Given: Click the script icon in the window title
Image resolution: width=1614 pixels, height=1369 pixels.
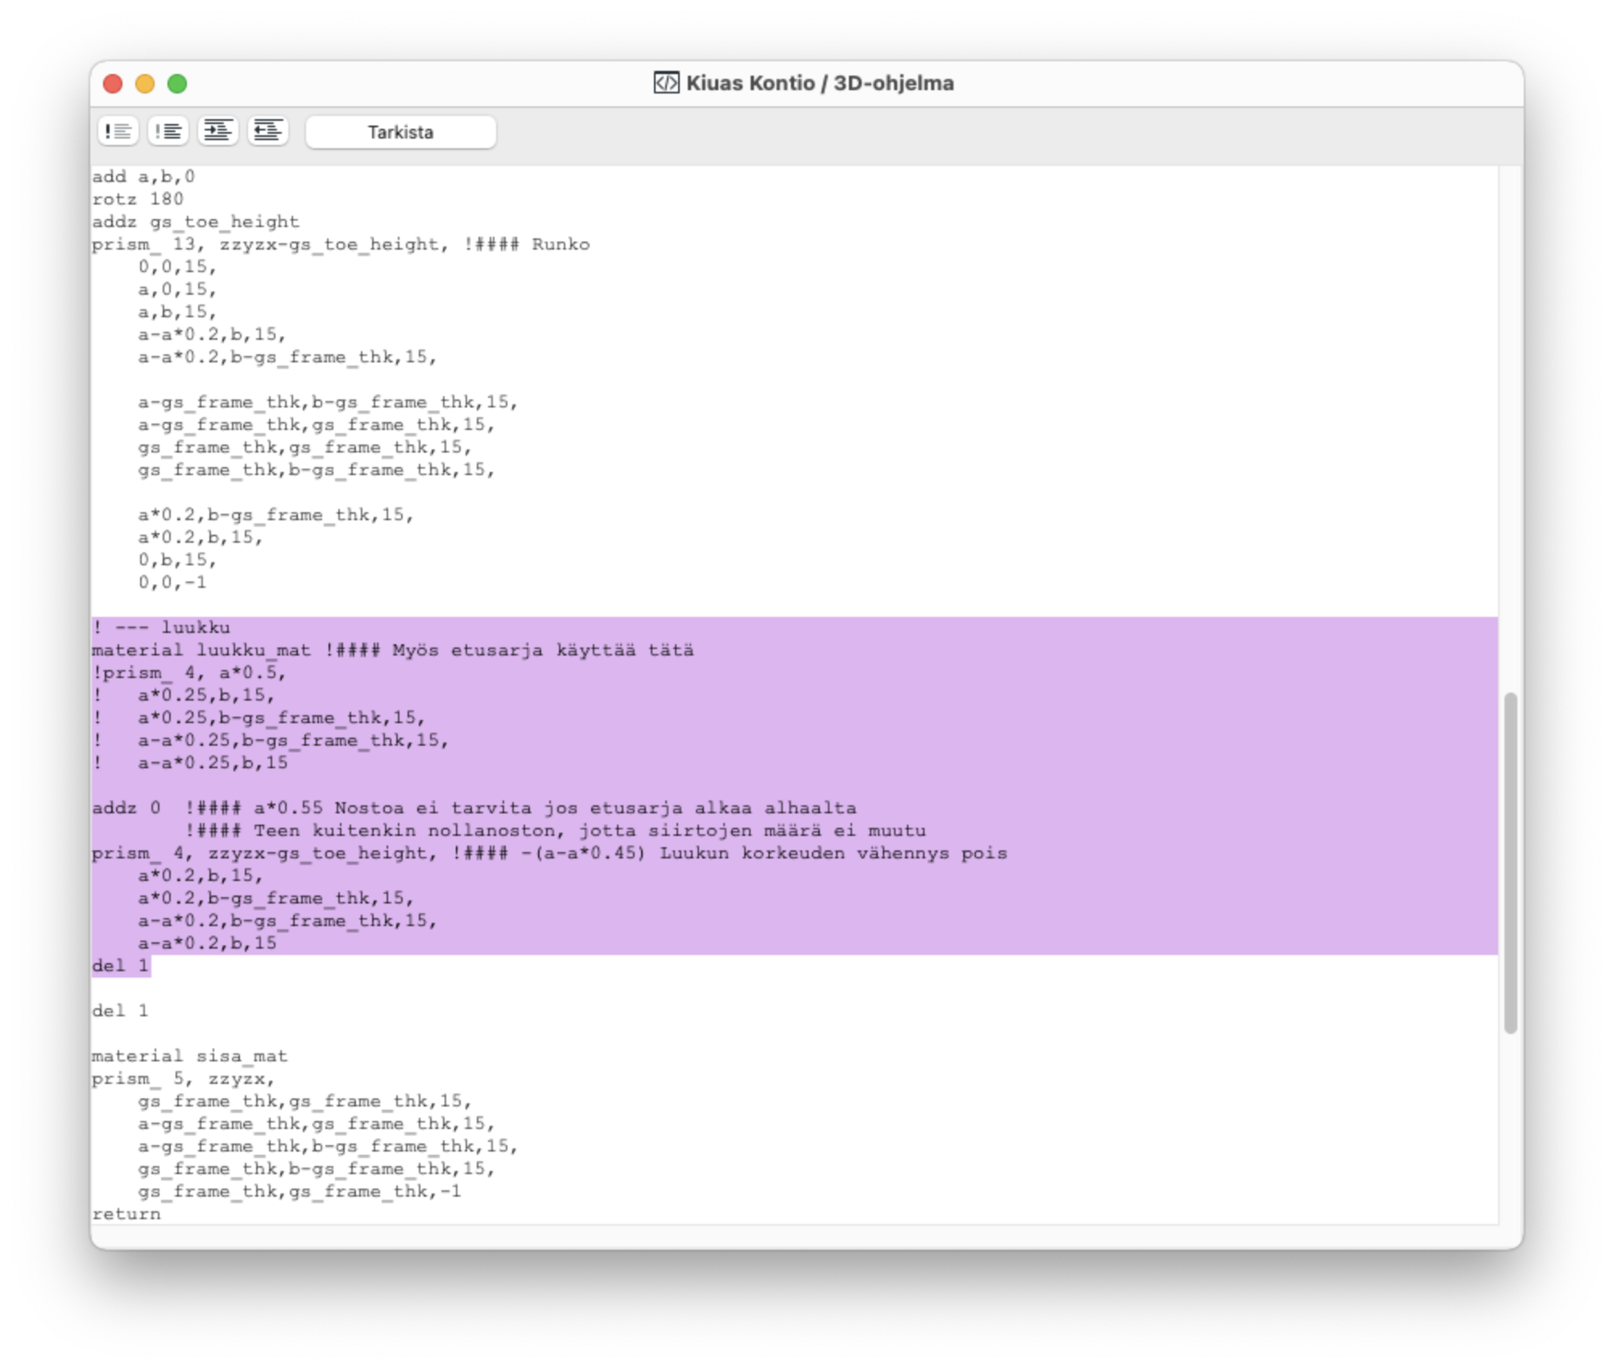Looking at the screenshot, I should pyautogui.click(x=666, y=83).
